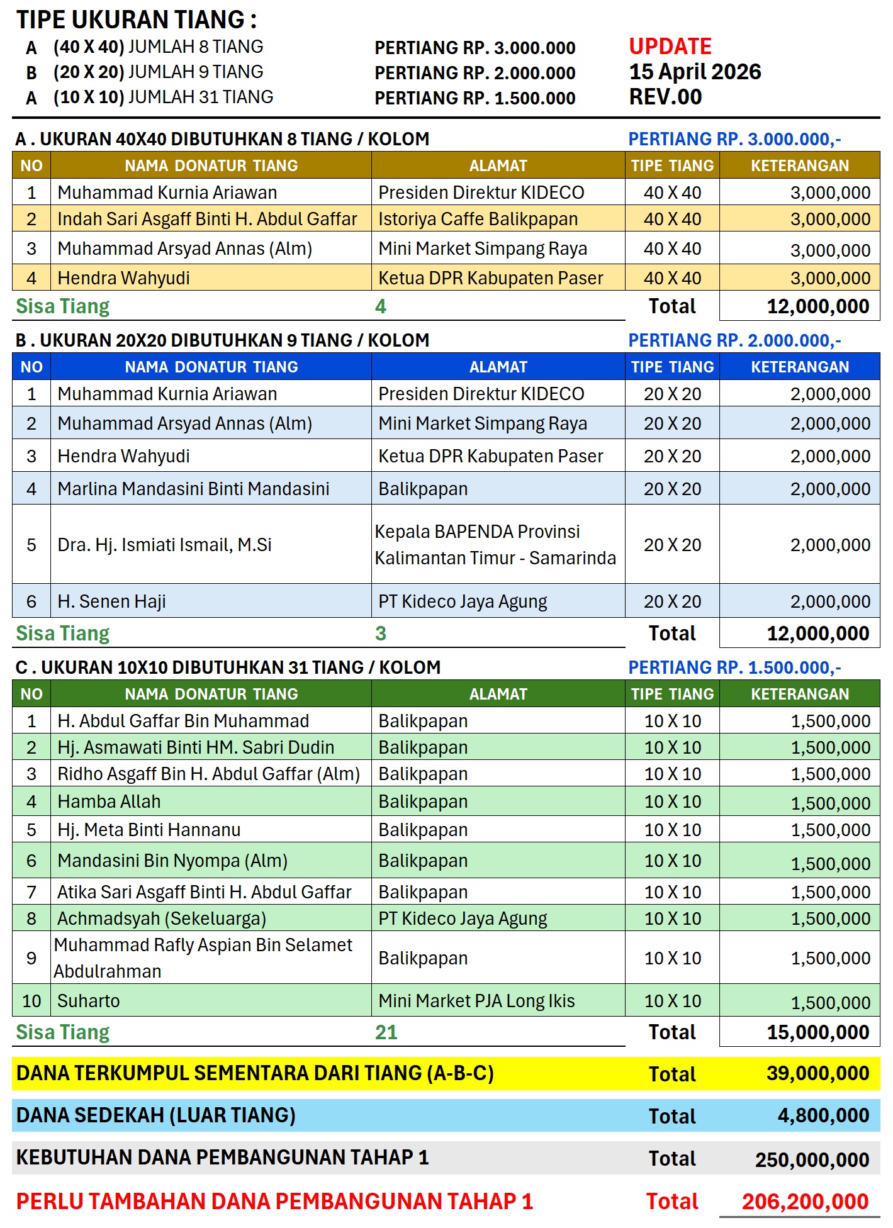Click the ALAMAT header in green table
The image size is (893, 1228).
[498, 694]
